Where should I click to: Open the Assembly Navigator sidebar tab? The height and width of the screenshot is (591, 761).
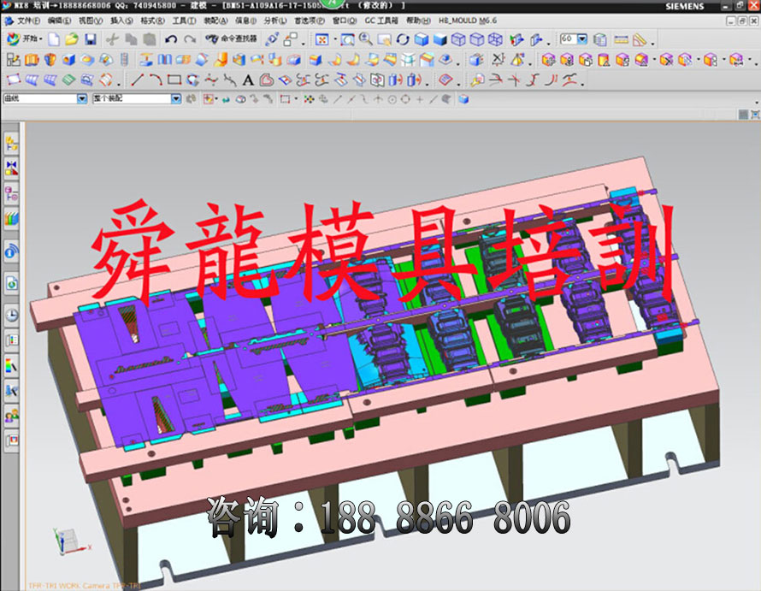coord(12,143)
